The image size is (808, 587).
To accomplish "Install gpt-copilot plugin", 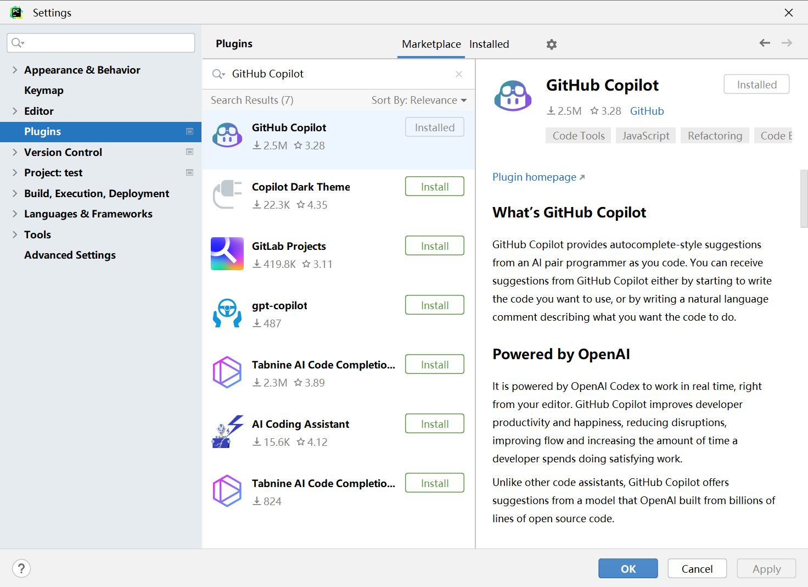I will pos(435,305).
